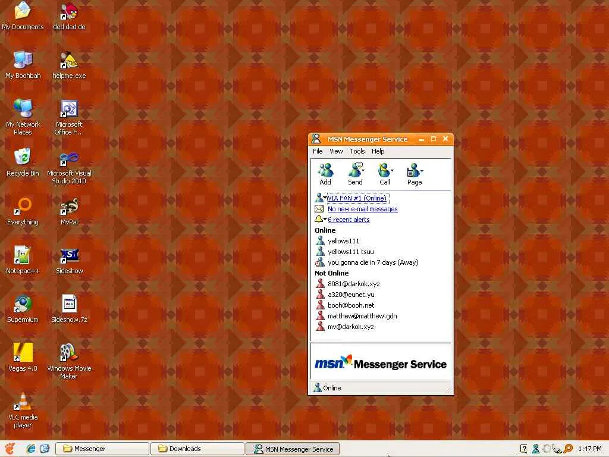Open the Microsoft Office F… desktop shortcut
The height and width of the screenshot is (457, 609).
point(69,117)
